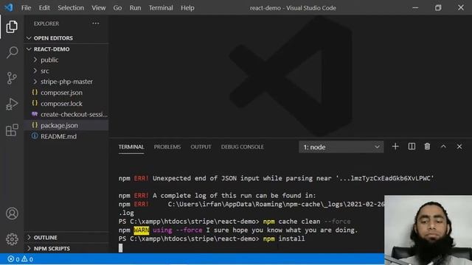Click the npm-cache log file path

(276, 205)
